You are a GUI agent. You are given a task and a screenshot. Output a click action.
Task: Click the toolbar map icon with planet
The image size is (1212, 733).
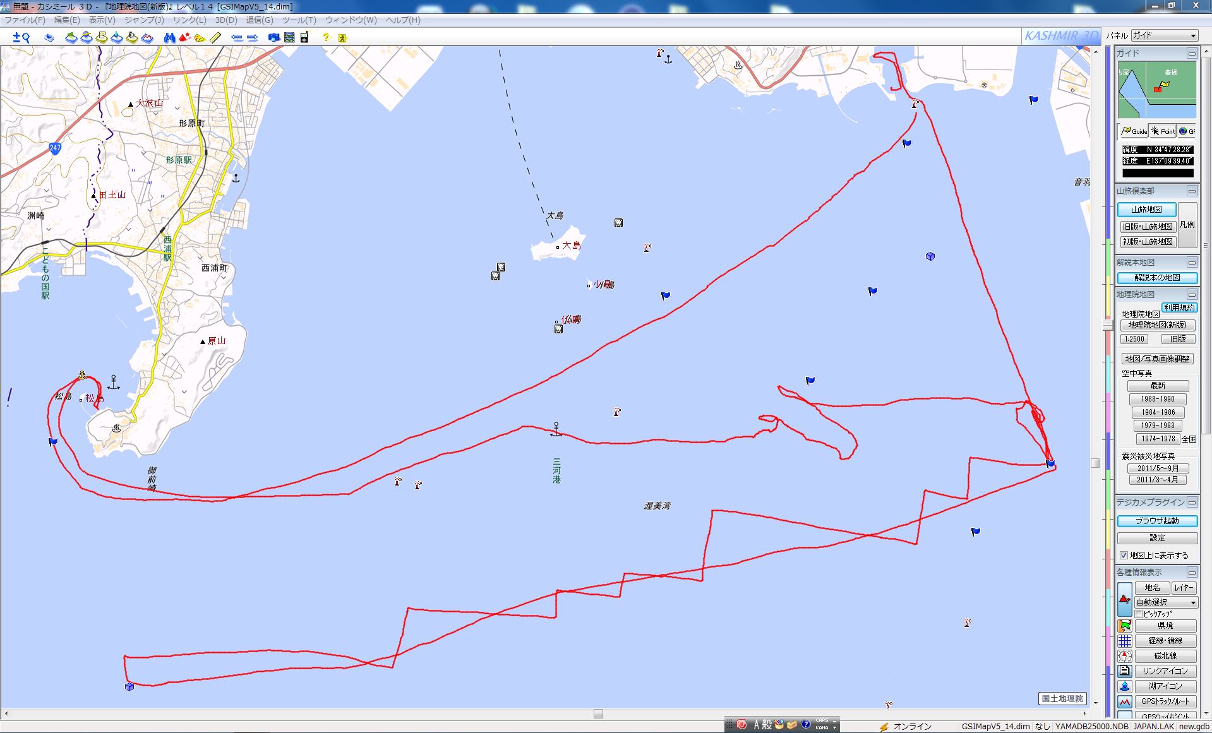pyautogui.click(x=87, y=38)
